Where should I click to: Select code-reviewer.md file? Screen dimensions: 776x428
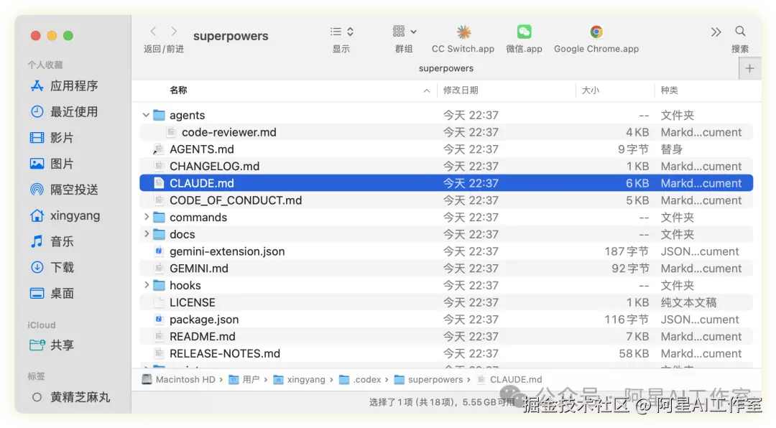446,132
